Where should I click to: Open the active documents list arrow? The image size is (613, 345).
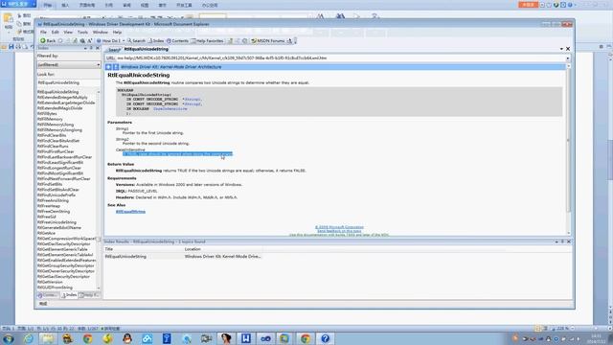coord(561,49)
